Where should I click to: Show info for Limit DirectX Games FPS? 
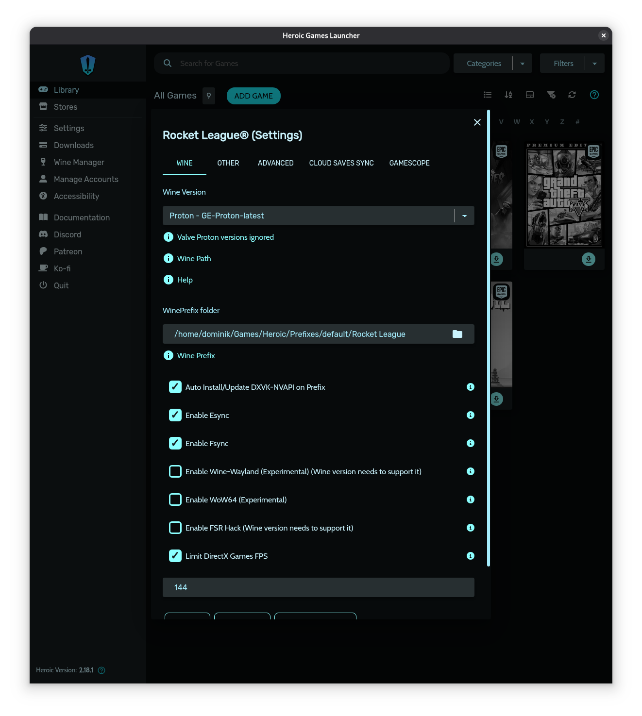click(471, 556)
